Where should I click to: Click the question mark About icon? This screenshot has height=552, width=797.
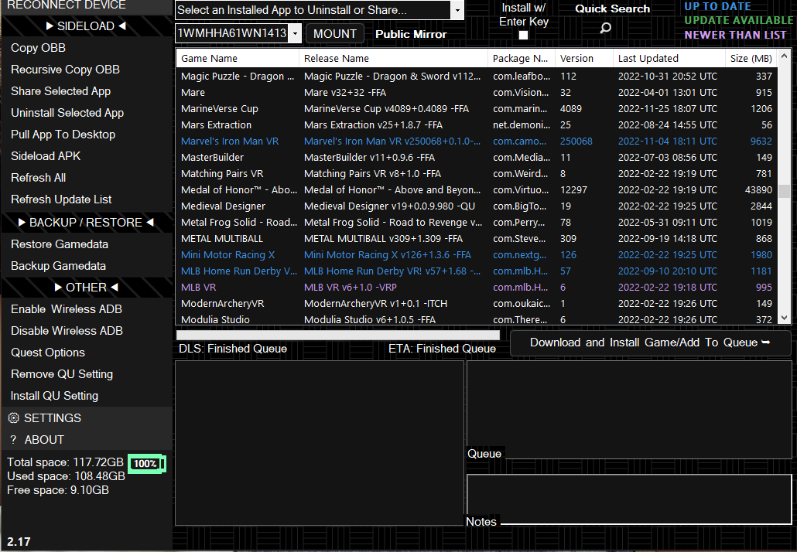click(x=14, y=440)
